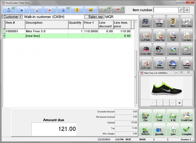Viewport: 196px width, 143px height.
Task: Open the Sporting Goods category
Action: [159, 22]
